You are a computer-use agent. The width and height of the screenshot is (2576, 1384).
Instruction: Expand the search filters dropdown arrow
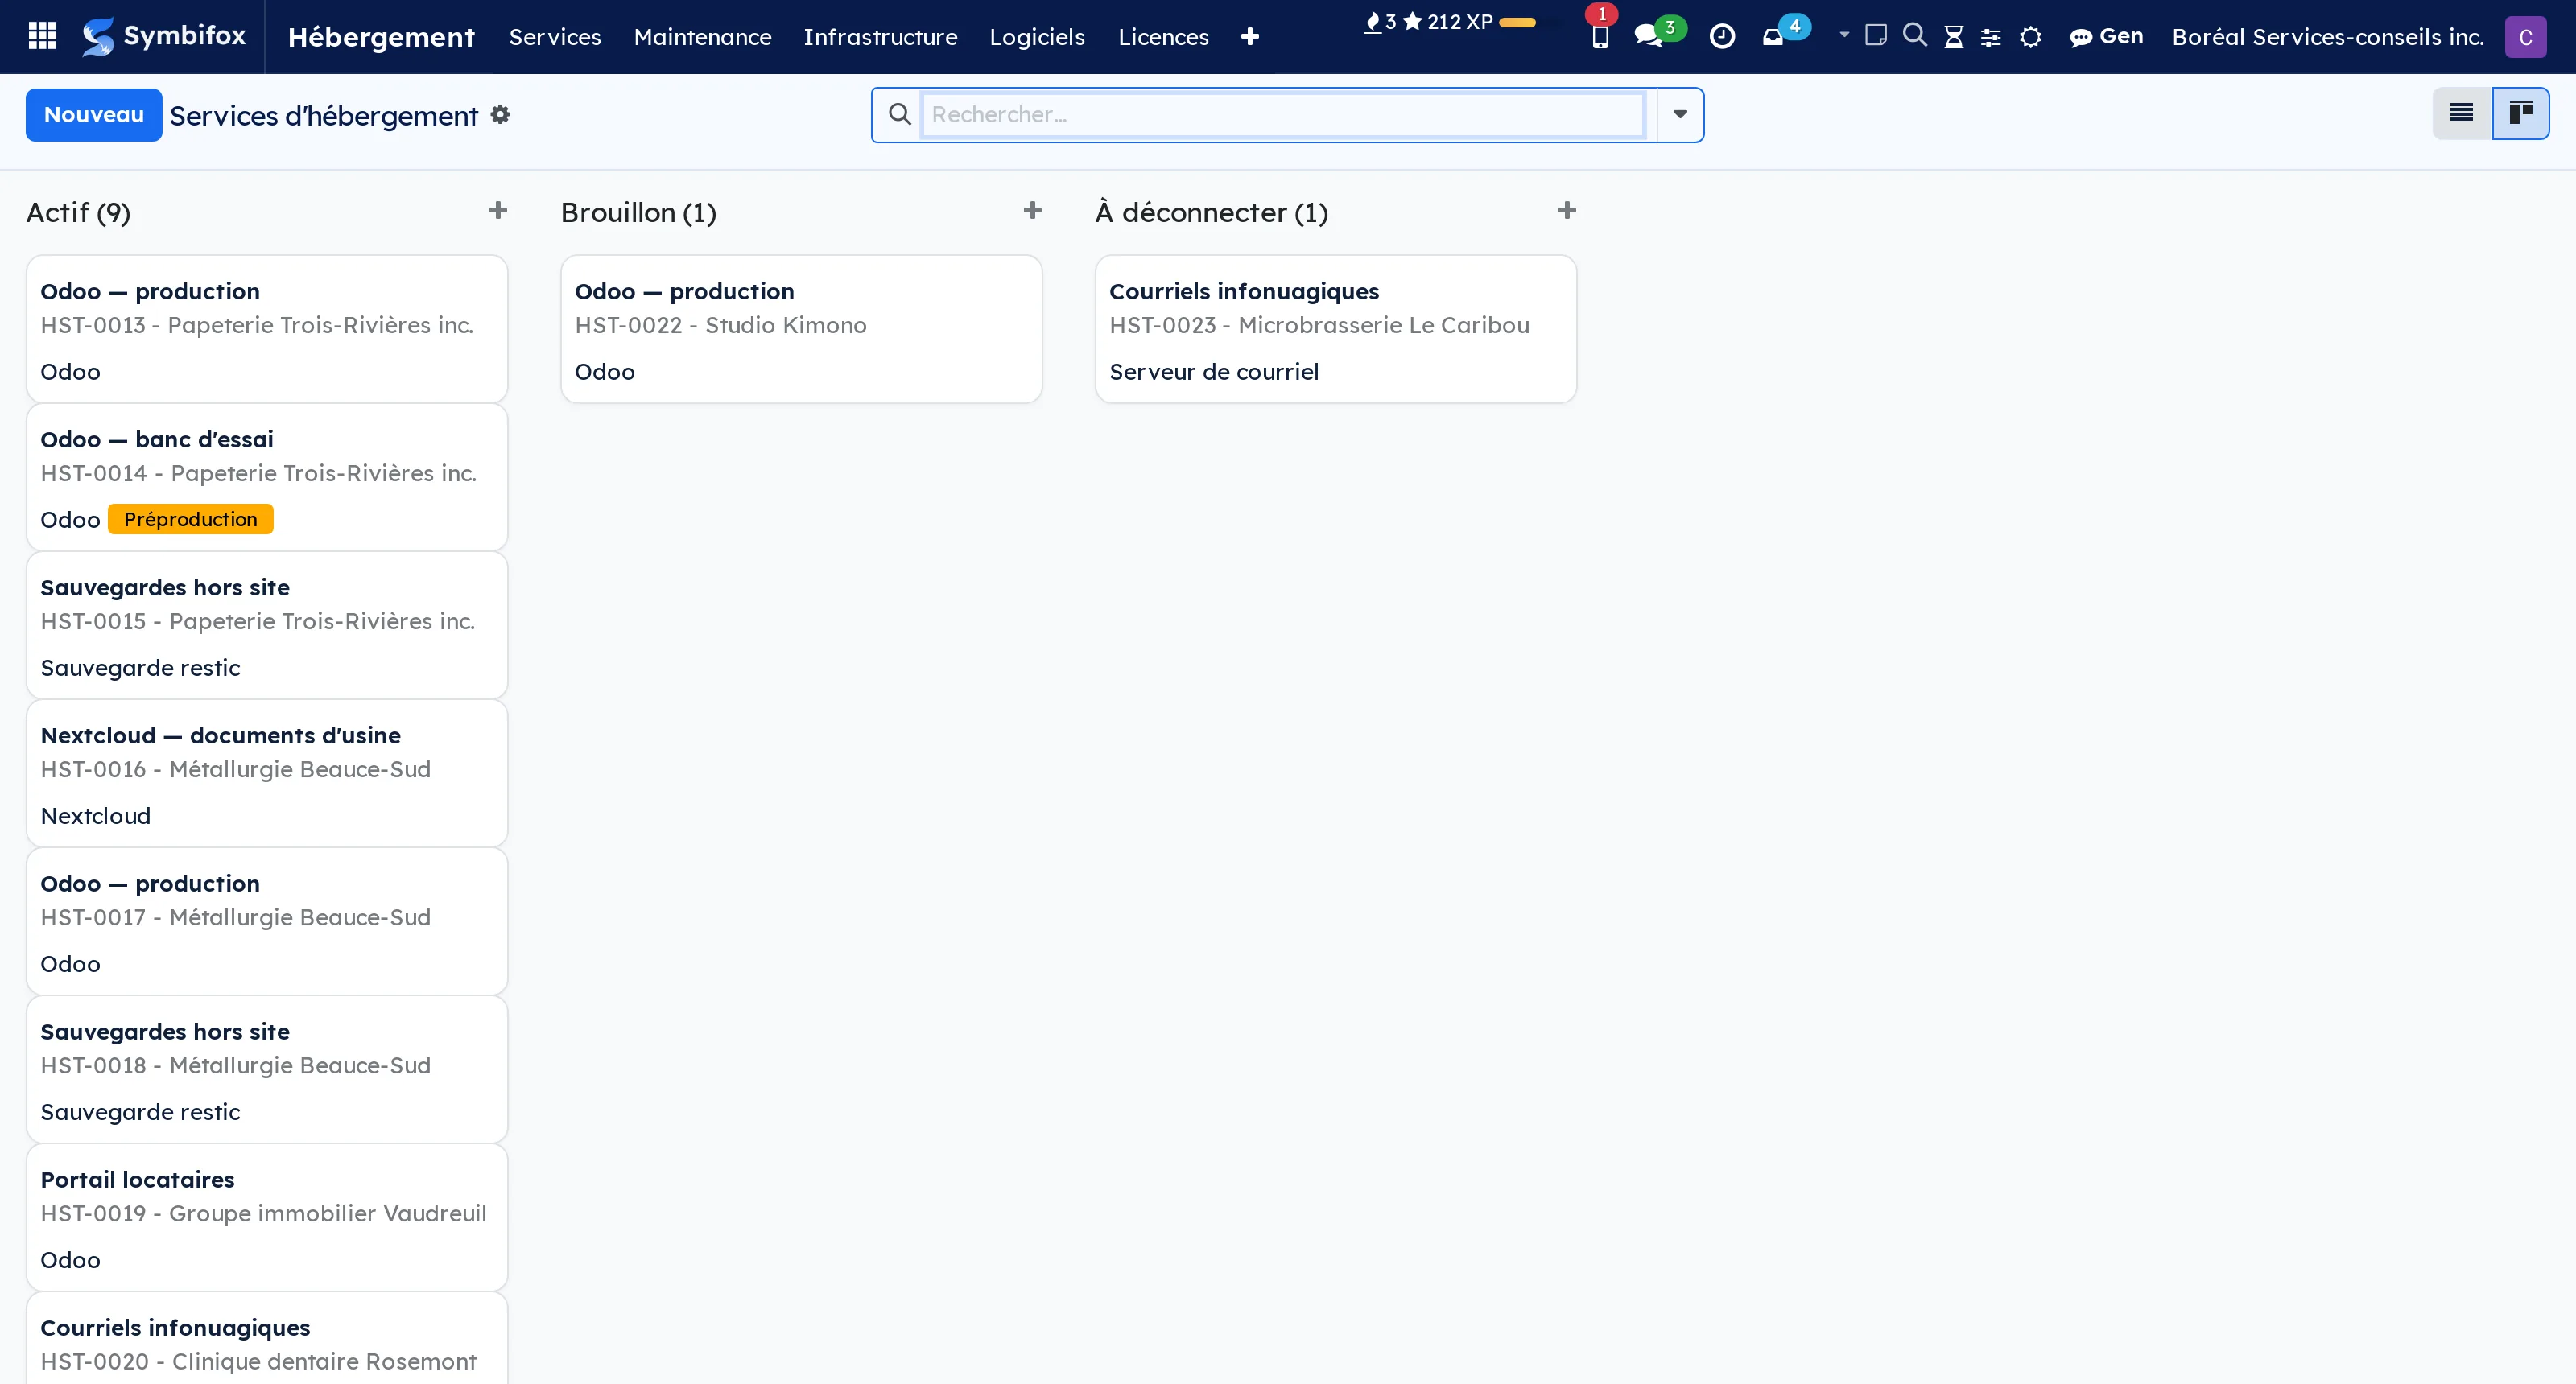pos(1680,115)
